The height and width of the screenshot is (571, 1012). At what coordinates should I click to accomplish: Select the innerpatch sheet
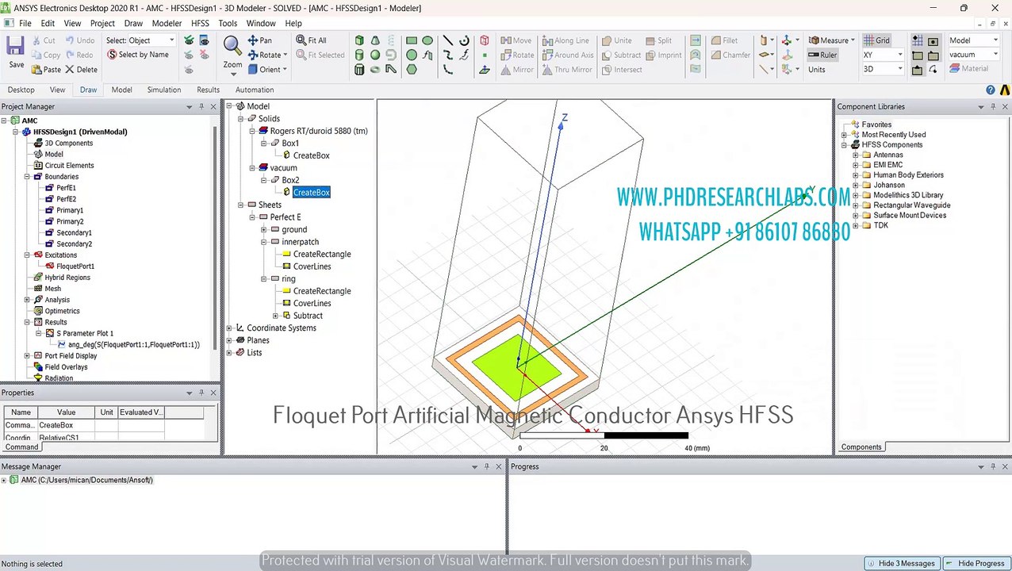point(300,242)
